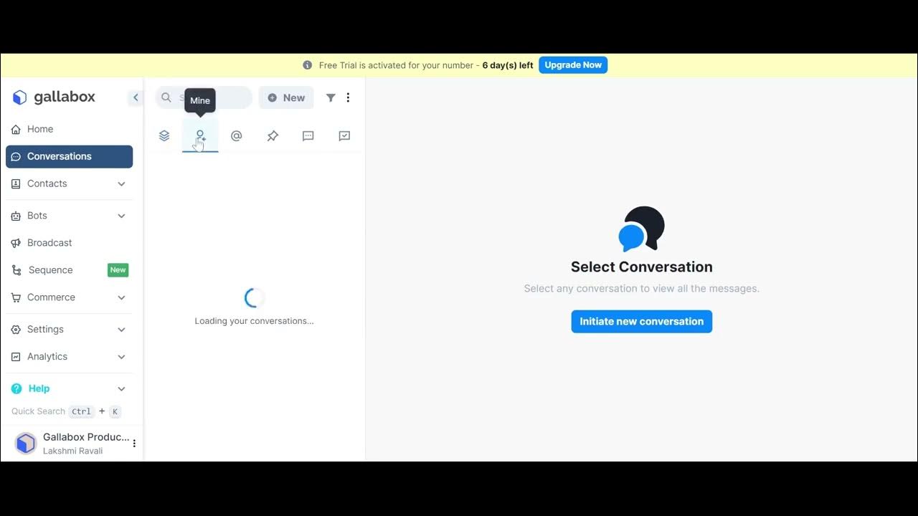Open the Home menu item
This screenshot has height=516, width=918.
coord(40,129)
